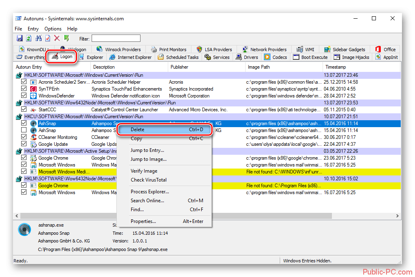
Task: Click the CCleaner Monitoring entry icon
Action: (x=33, y=137)
